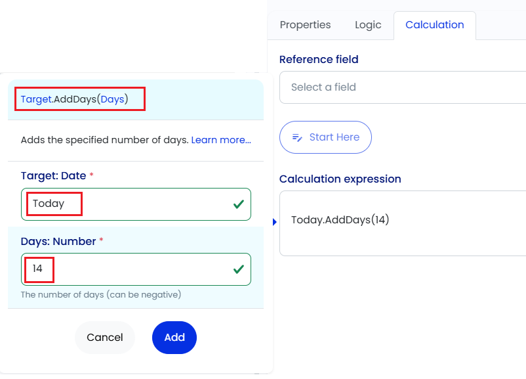Open the Learn more link
Viewport: 526px width, 379px height.
click(221, 140)
